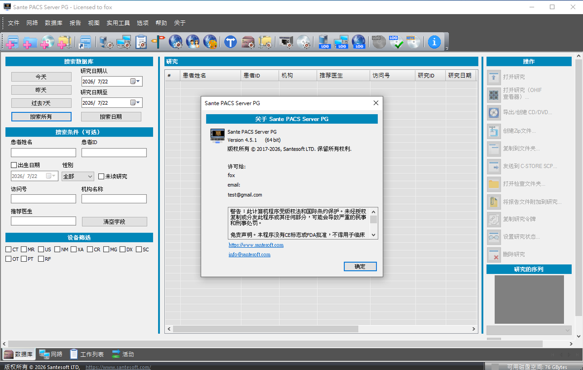
Task: Enable the 出生日期 checkbox
Action: pos(14,165)
